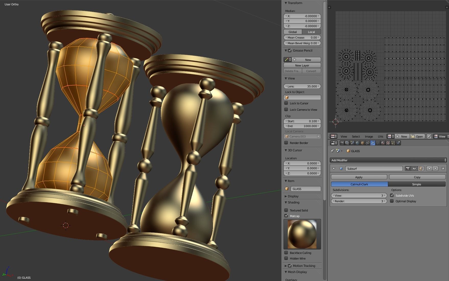Open the Particles properties tab (sparkles icon)
449x281 pixels.
click(393, 143)
